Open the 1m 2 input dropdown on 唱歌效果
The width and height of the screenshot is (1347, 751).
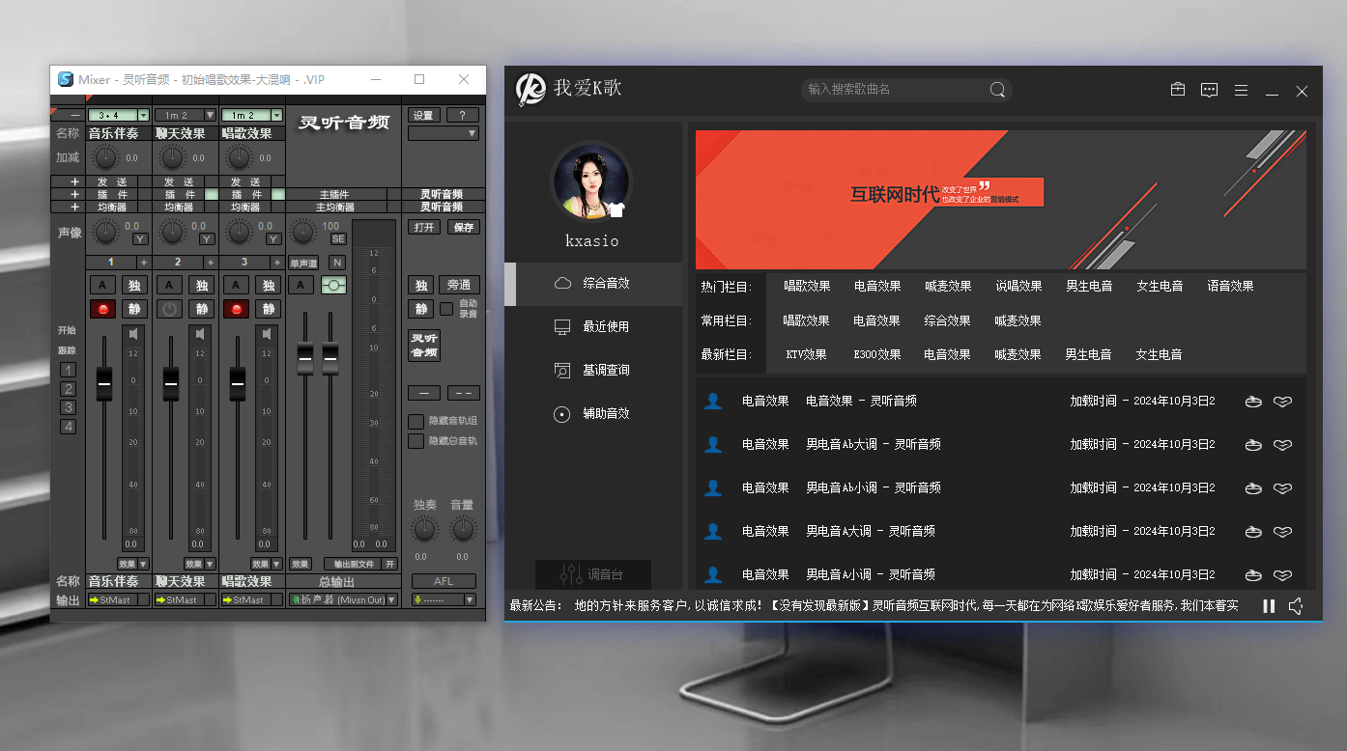(x=277, y=116)
